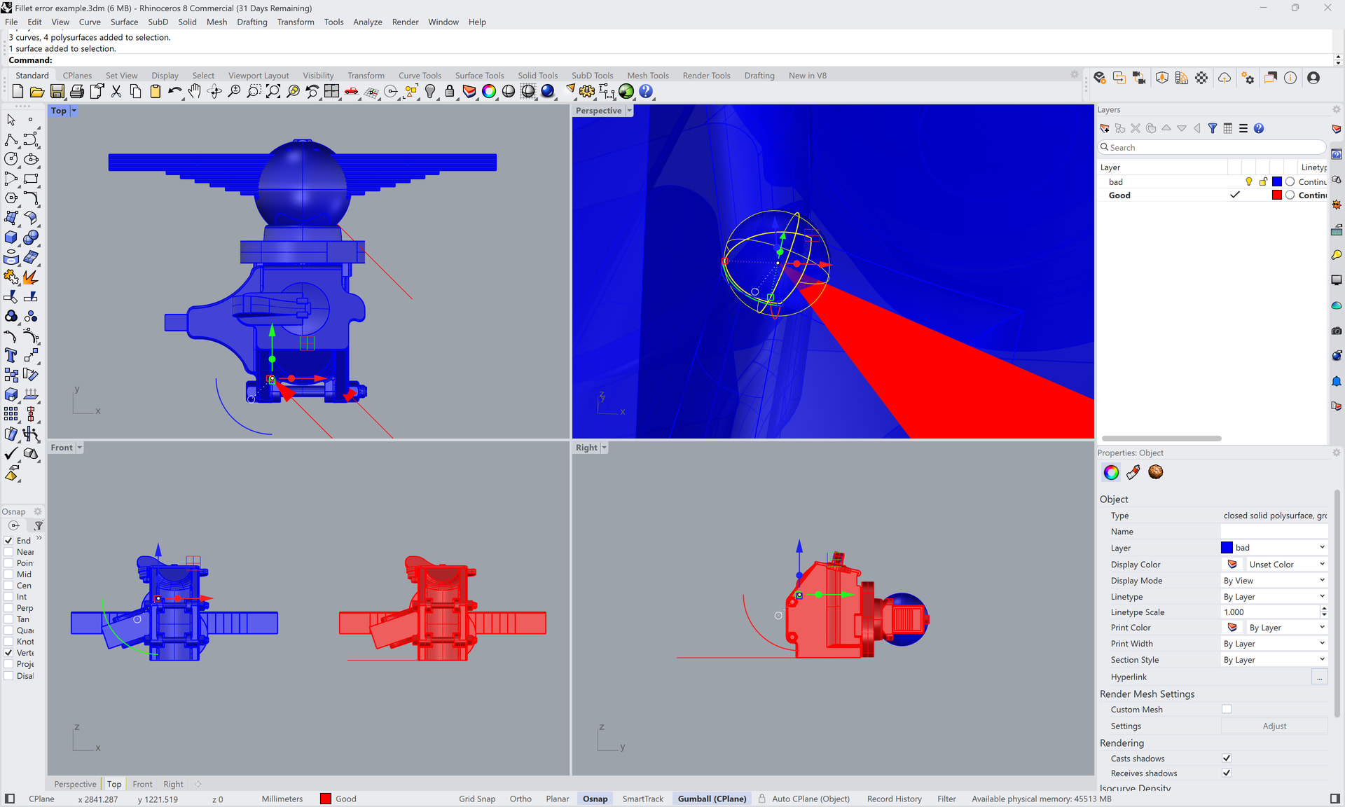Click the Save file icon
1345x807 pixels.
57,91
